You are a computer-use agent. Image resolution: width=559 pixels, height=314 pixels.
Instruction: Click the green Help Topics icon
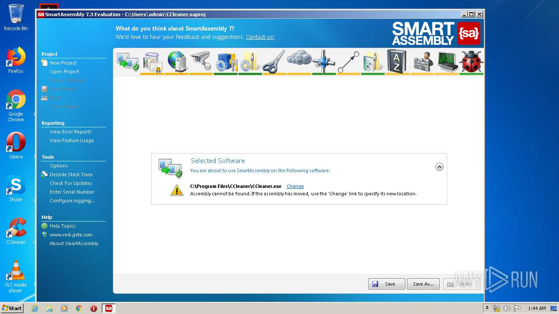[x=45, y=226]
